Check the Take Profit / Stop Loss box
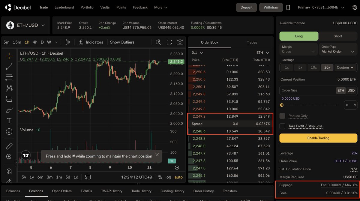Image resolution: width=360 pixels, height=201 pixels. 282,126
